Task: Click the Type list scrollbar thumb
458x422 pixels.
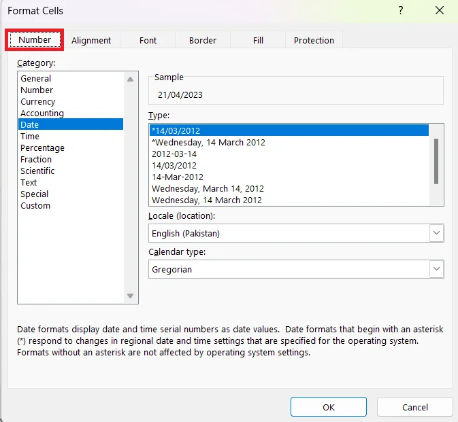Action: tap(436, 161)
